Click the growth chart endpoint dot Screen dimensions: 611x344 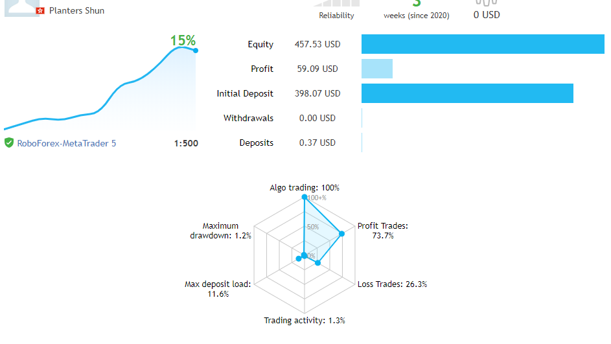click(196, 51)
